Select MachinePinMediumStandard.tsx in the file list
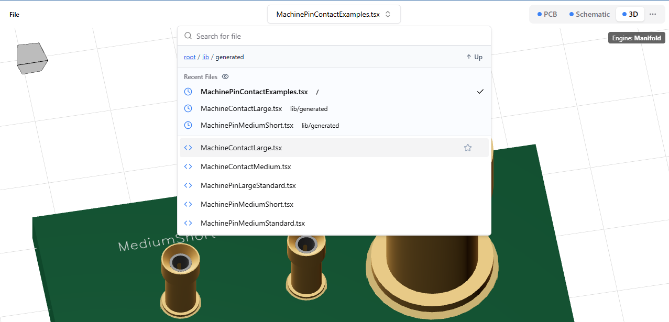The width and height of the screenshot is (669, 322). 334,223
